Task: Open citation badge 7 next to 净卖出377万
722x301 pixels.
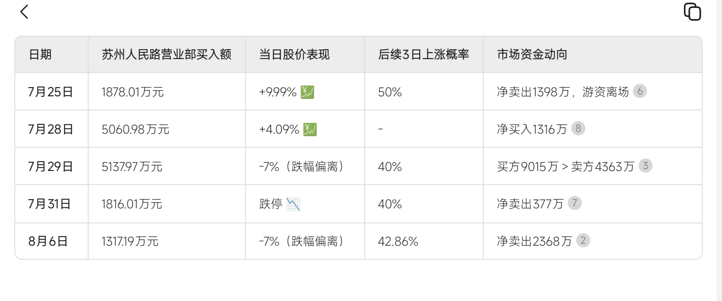Action: click(574, 203)
